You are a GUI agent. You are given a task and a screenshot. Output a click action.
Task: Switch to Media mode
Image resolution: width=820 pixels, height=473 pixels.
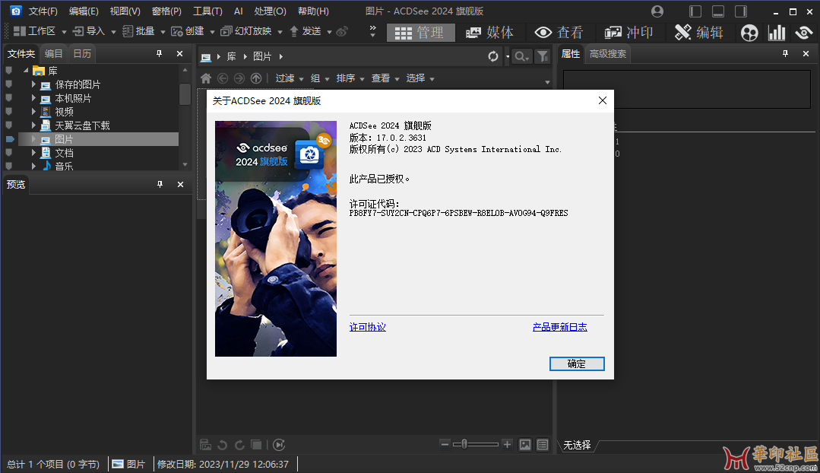point(489,33)
